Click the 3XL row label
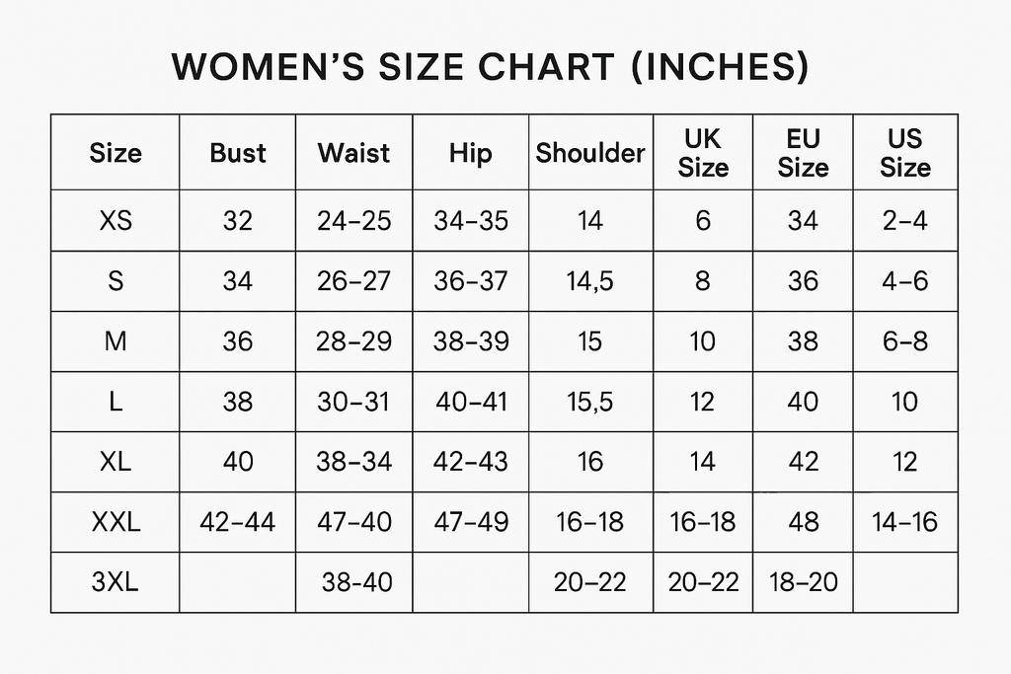1011x674 pixels. [115, 582]
